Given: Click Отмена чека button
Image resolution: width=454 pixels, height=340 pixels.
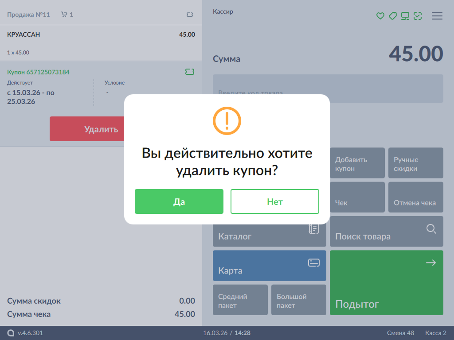Looking at the screenshot, I should pos(415,197).
